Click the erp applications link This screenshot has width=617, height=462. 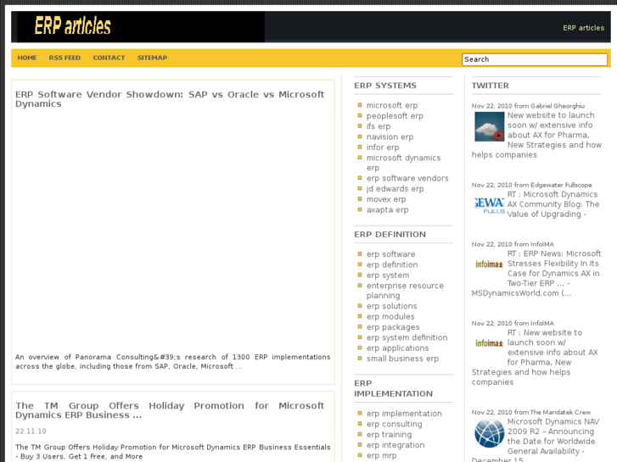coord(397,348)
